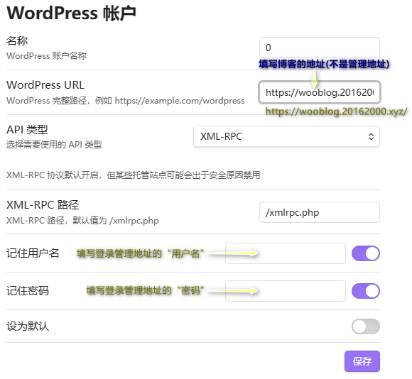
Task: Click the 设为默认 label text
Action: (28, 326)
